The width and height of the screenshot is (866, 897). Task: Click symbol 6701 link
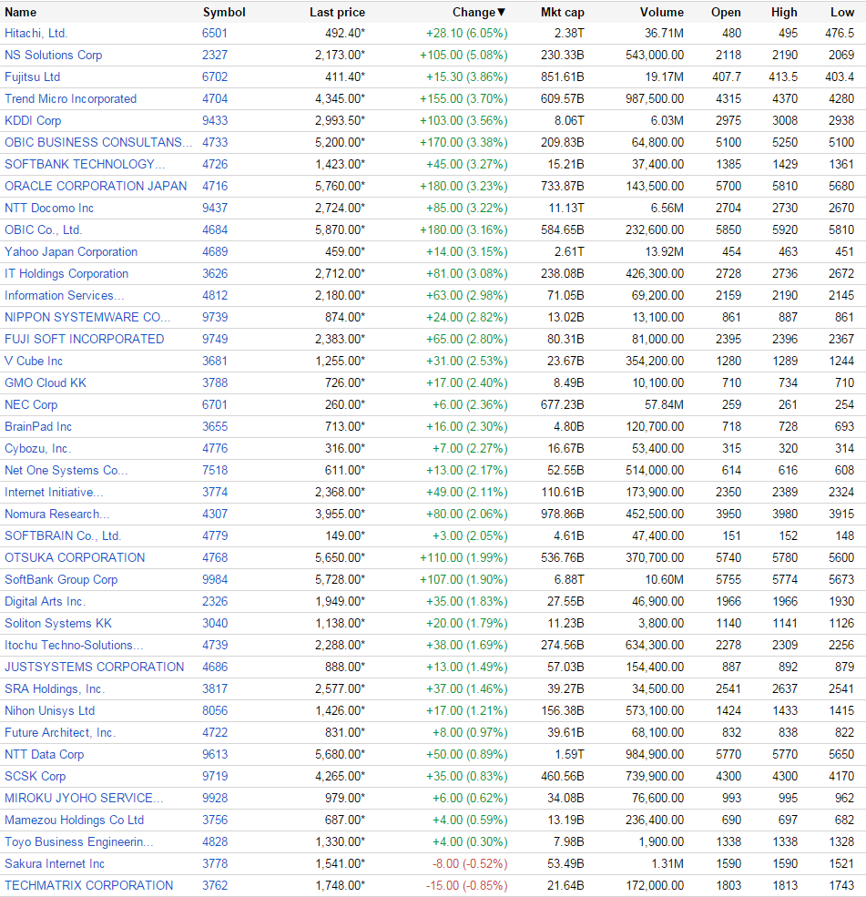215,404
